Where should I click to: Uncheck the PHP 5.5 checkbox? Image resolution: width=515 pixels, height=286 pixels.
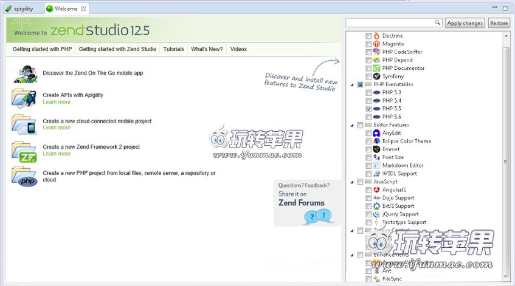[x=368, y=109]
